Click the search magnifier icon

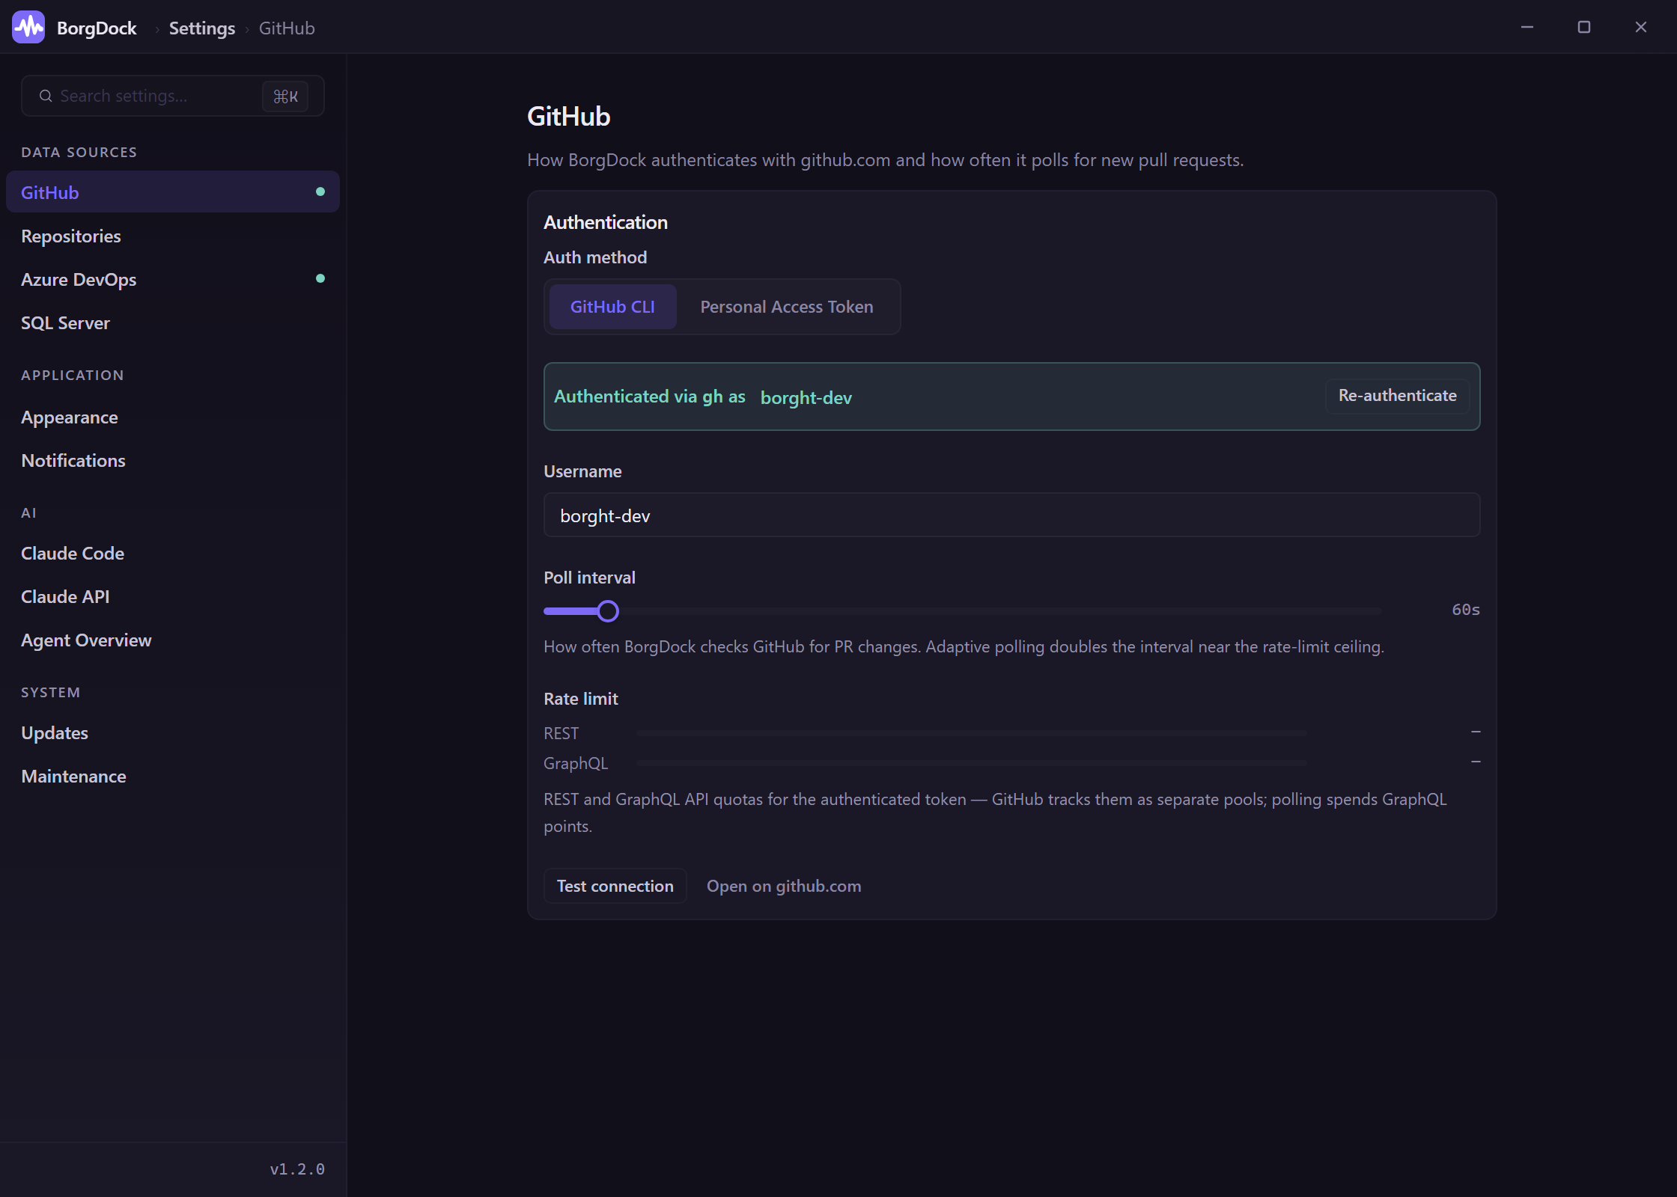pos(46,96)
